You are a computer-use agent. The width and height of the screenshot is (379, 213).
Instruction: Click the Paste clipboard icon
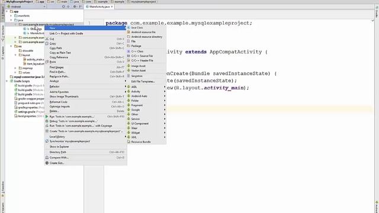[x=47, y=62]
